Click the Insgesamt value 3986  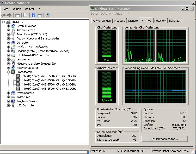pyautogui.click(x=134, y=113)
